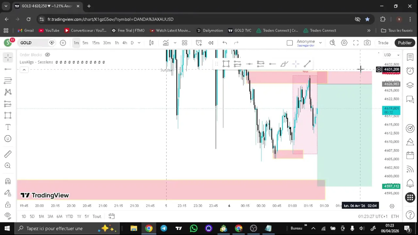The image size is (418, 235).
Task: Open chart layout selector square icon
Action: click(290, 43)
